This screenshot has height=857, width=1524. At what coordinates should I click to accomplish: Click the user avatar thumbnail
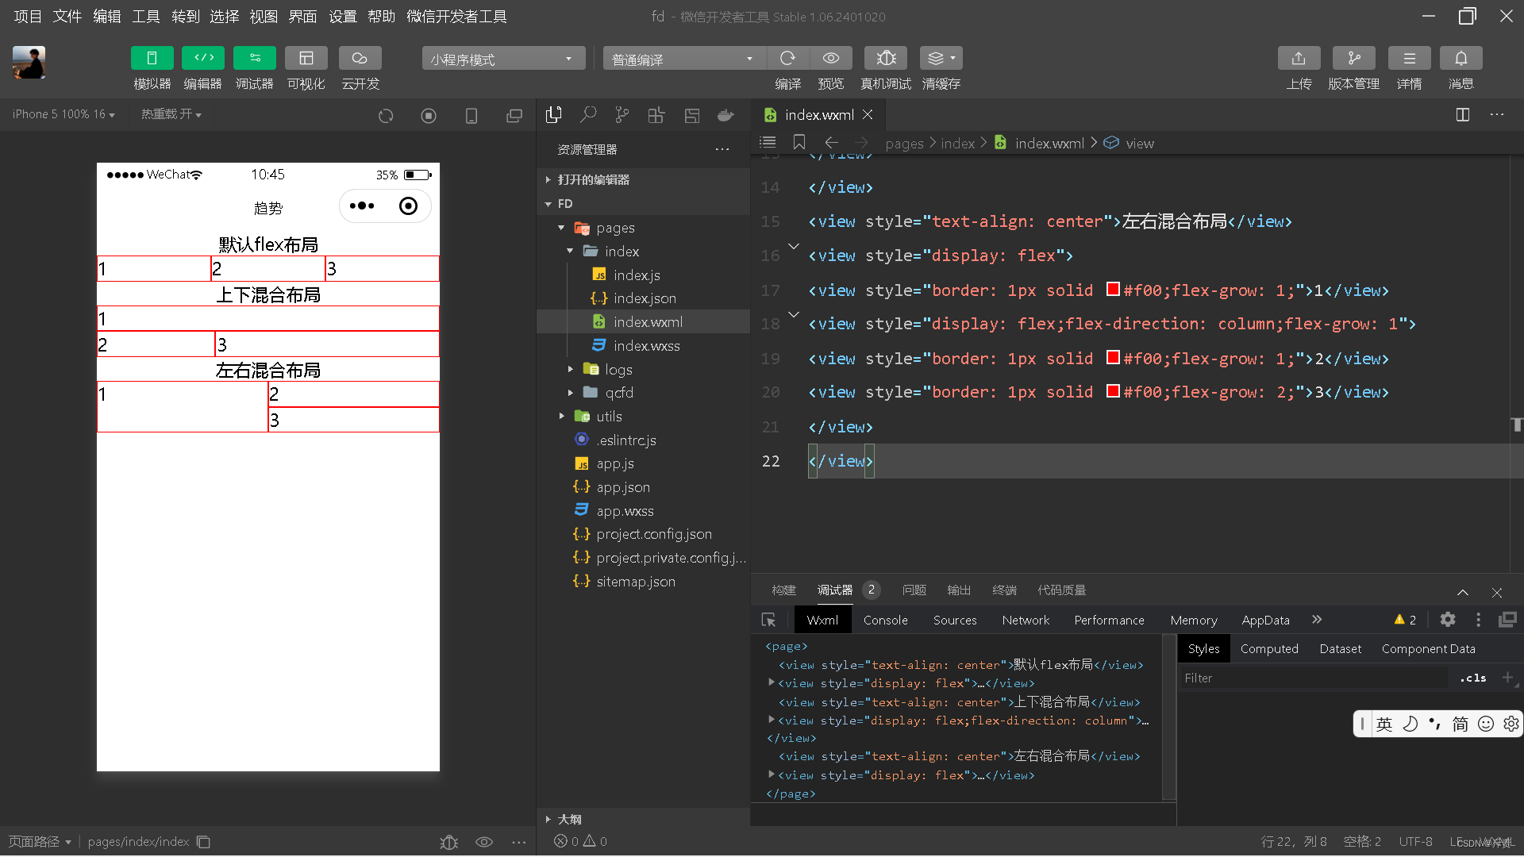tap(29, 62)
